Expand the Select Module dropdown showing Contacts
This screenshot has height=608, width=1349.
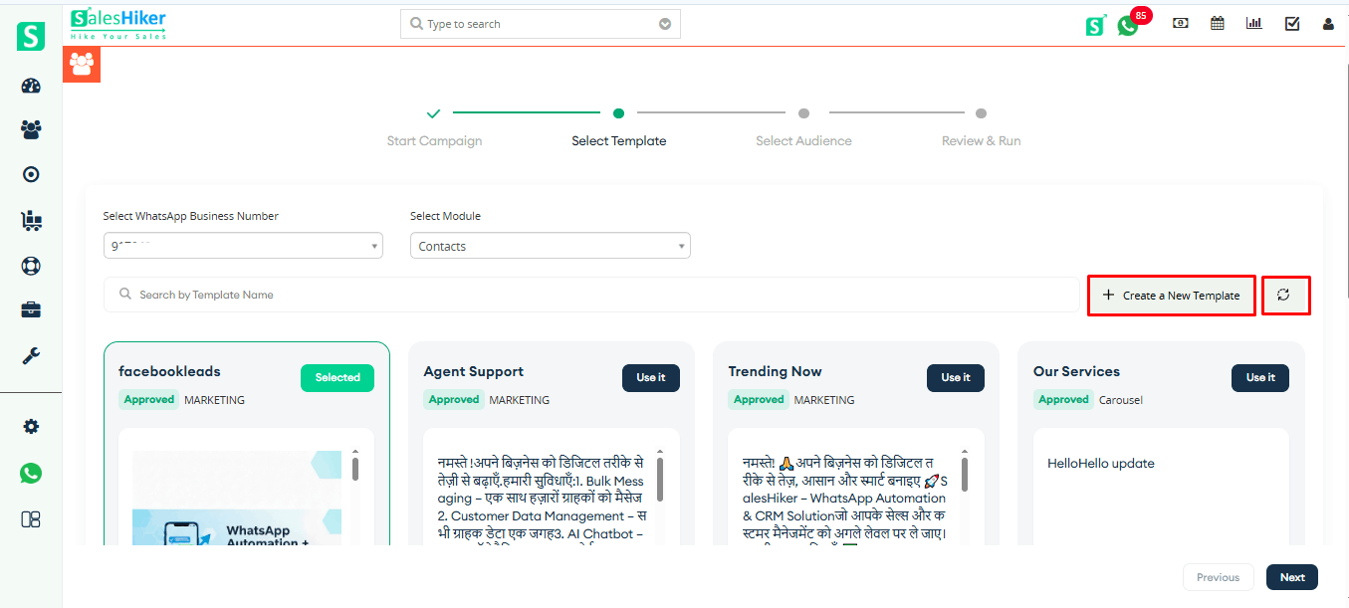(x=551, y=245)
